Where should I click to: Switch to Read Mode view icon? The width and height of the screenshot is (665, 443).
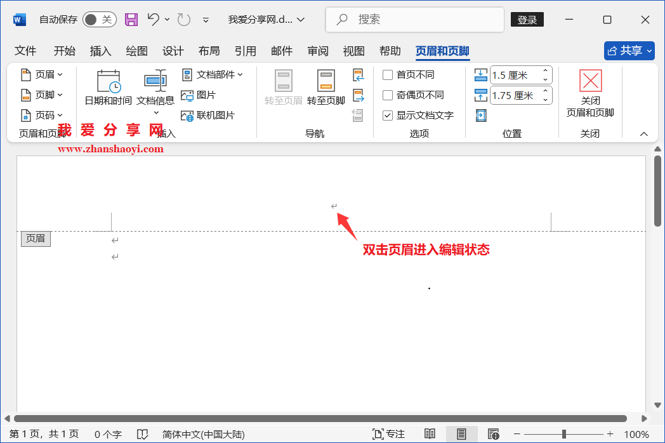430,434
